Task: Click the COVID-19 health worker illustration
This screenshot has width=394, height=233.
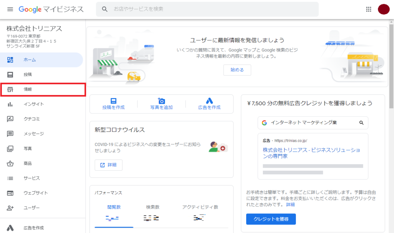Action: tap(218, 147)
